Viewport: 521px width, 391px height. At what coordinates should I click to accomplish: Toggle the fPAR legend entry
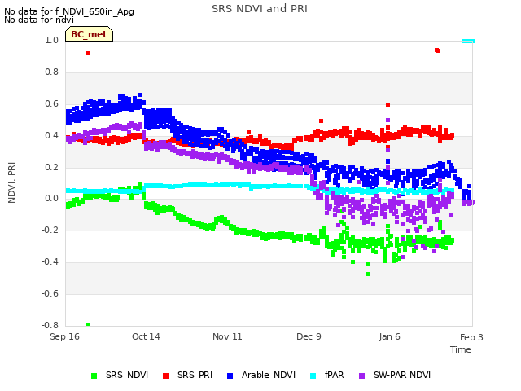click(327, 375)
